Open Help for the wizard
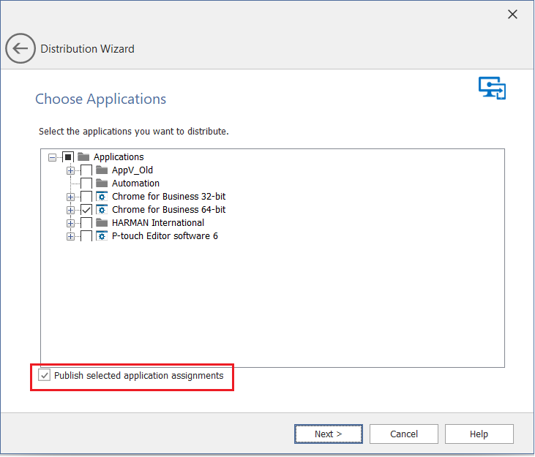The image size is (535, 457). [x=479, y=434]
